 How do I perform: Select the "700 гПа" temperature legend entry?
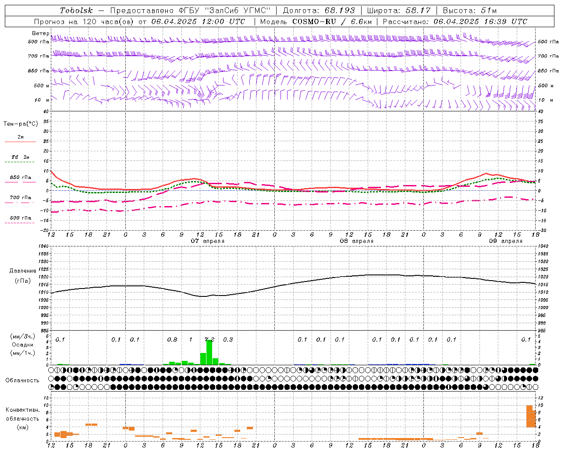(21, 198)
